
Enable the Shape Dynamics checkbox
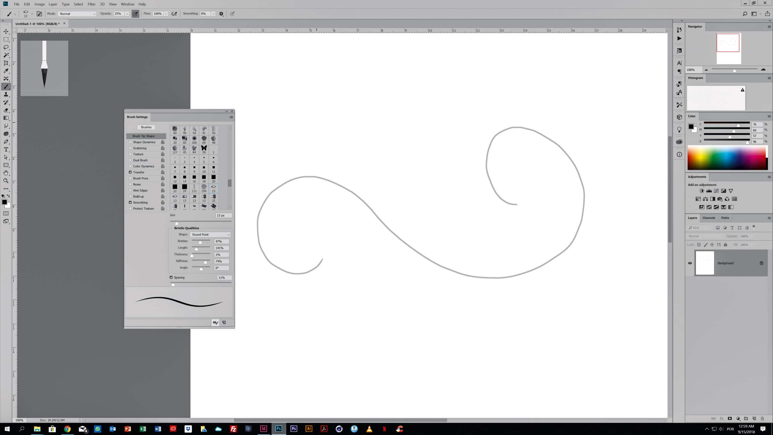(x=130, y=142)
